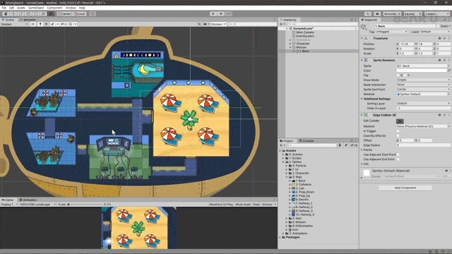452x254 pixels.
Task: Open the Sprites-Default material object picker
Action: click(x=449, y=94)
